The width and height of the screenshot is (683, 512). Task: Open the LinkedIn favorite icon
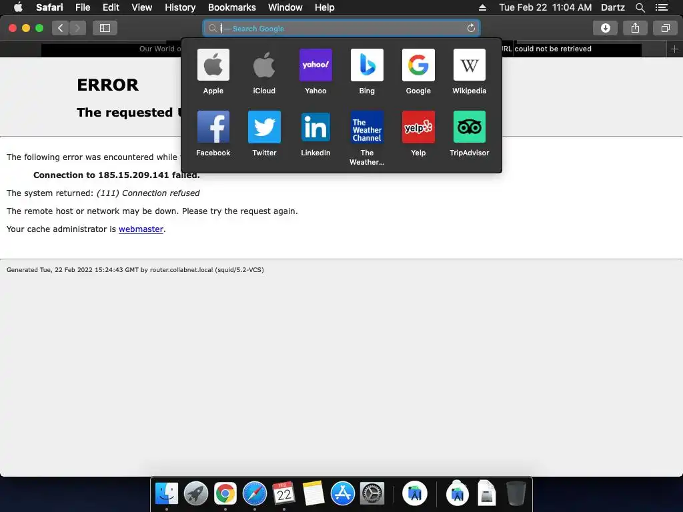coord(315,127)
